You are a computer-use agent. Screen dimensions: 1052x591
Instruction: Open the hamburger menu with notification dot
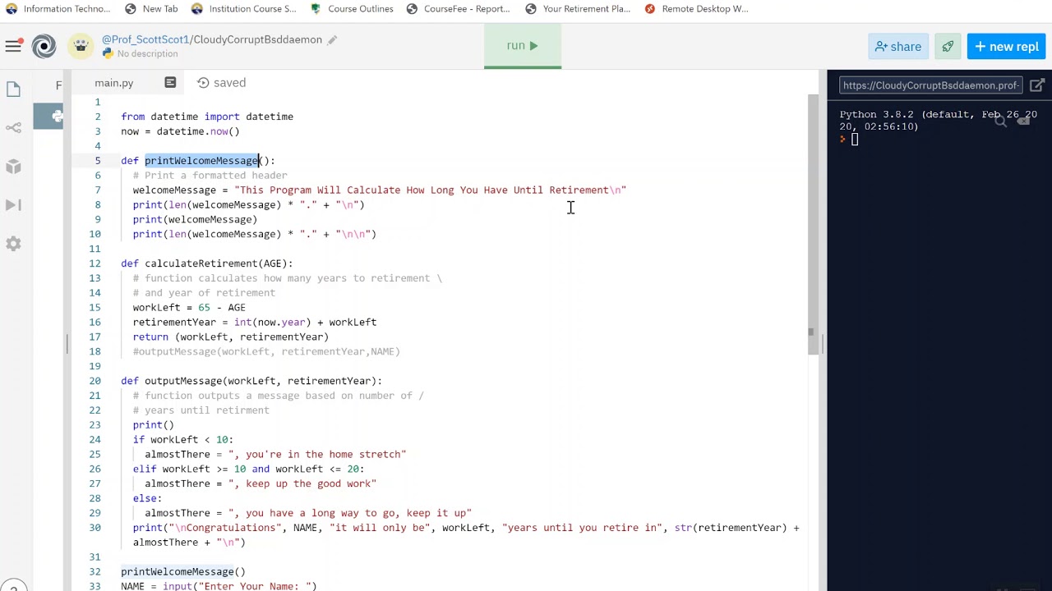pos(13,46)
